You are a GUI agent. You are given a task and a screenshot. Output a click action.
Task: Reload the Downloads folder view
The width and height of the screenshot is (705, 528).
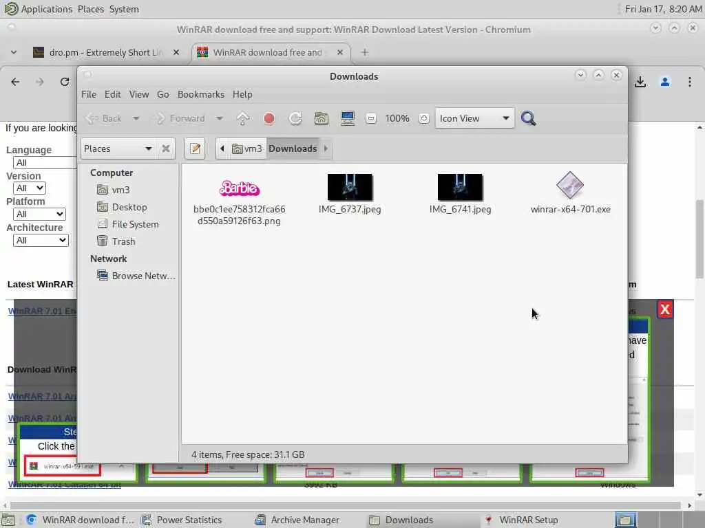(x=295, y=118)
